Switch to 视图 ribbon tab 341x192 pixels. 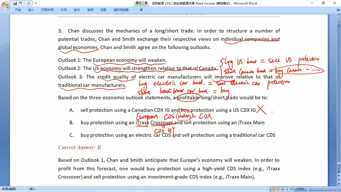click(x=103, y=10)
